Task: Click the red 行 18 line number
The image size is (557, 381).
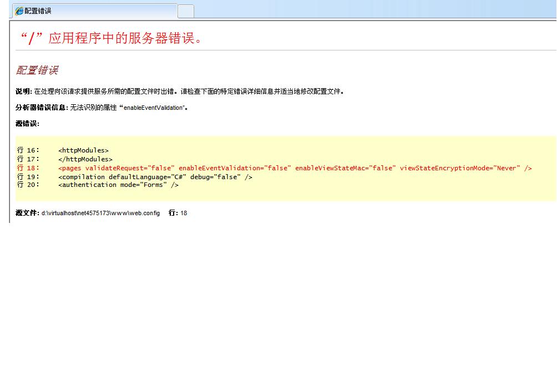Action: tap(28, 168)
